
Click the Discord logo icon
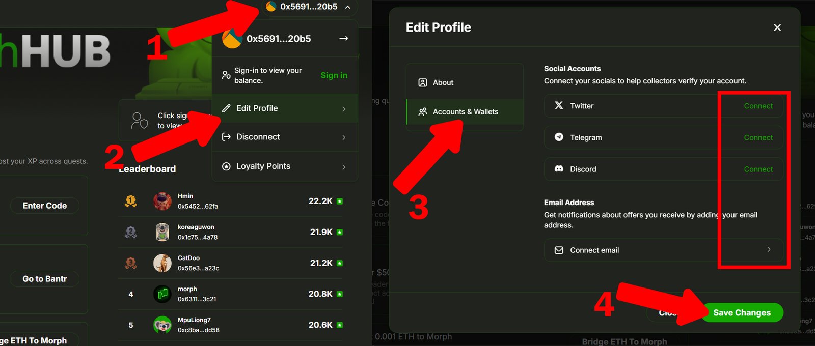coord(559,168)
